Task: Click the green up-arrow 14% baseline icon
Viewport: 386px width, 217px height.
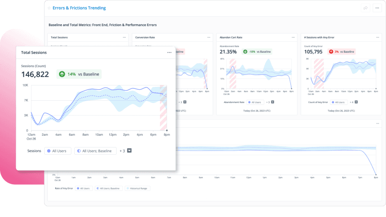Action: click(x=62, y=74)
